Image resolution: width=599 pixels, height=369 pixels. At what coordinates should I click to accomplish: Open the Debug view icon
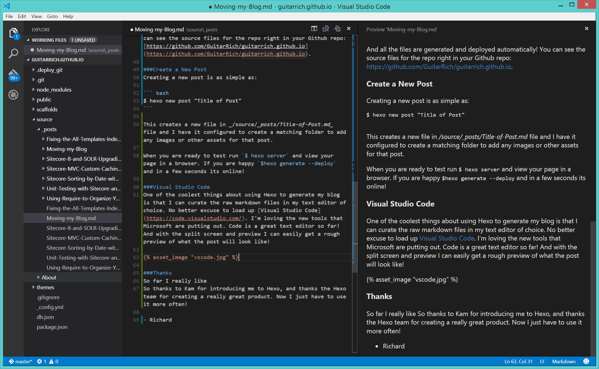click(x=13, y=95)
